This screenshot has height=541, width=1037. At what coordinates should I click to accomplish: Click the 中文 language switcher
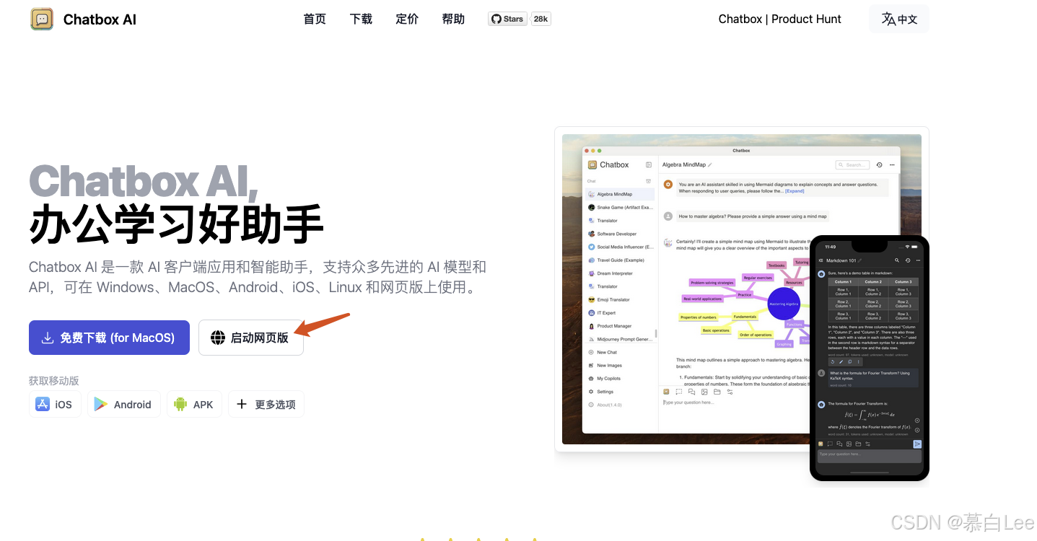click(899, 19)
